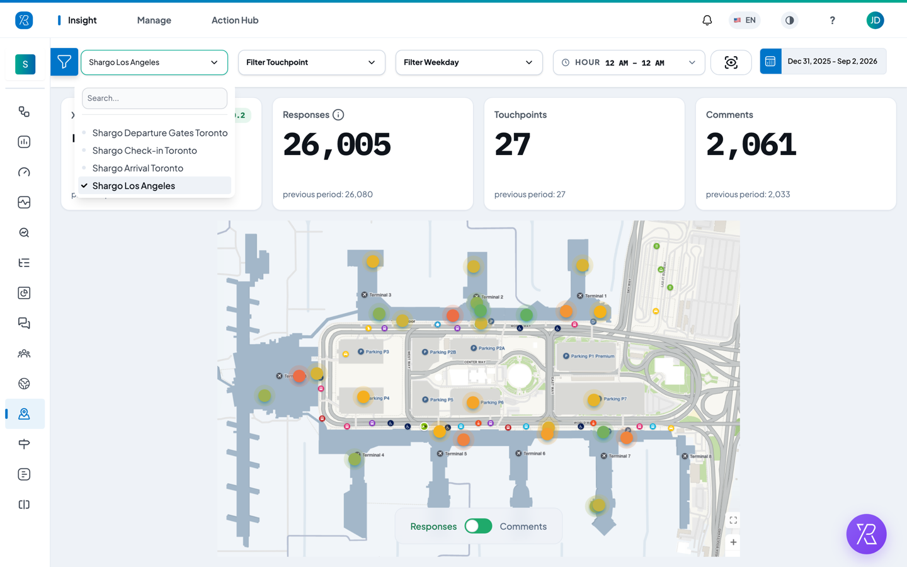Click the screenshot capture icon button
Viewport: 907px width, 567px height.
click(731, 62)
